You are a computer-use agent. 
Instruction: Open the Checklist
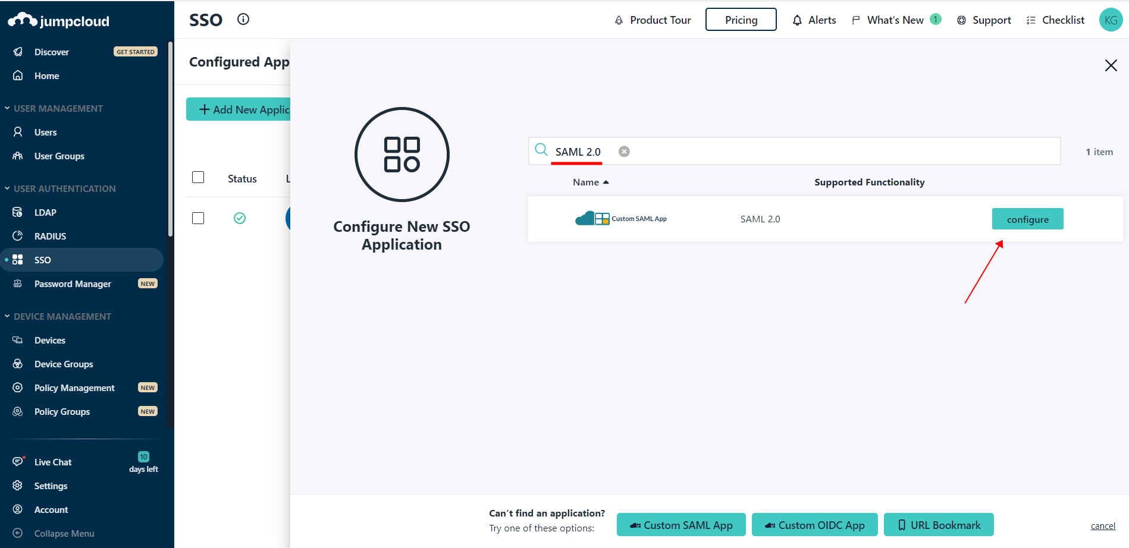[1055, 20]
